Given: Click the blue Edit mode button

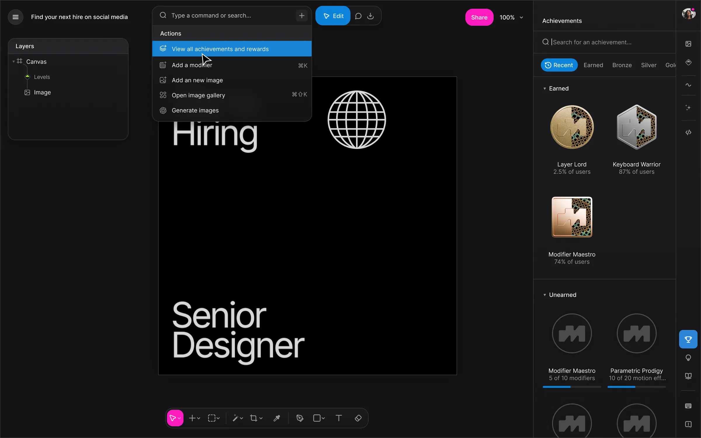Looking at the screenshot, I should (x=333, y=16).
